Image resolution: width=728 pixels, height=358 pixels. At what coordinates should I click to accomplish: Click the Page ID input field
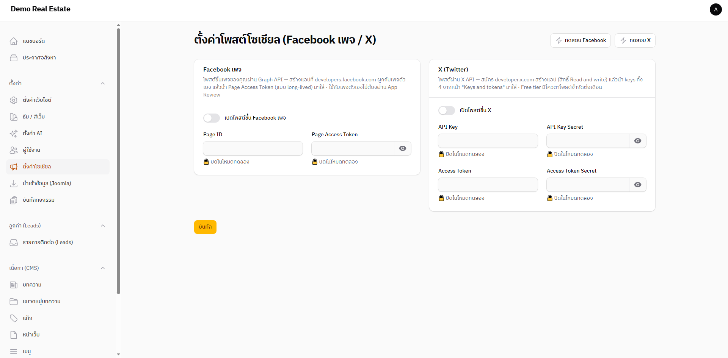(x=253, y=148)
